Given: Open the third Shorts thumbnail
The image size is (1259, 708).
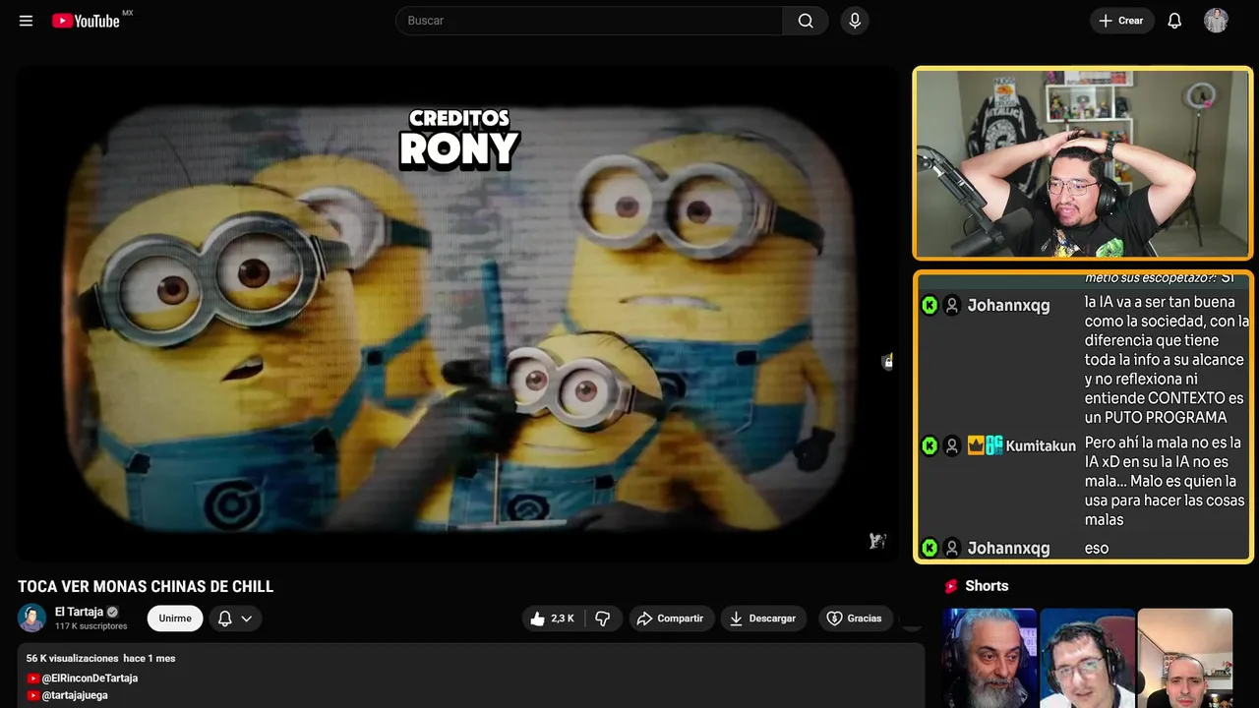Looking at the screenshot, I should pos(1184,658).
